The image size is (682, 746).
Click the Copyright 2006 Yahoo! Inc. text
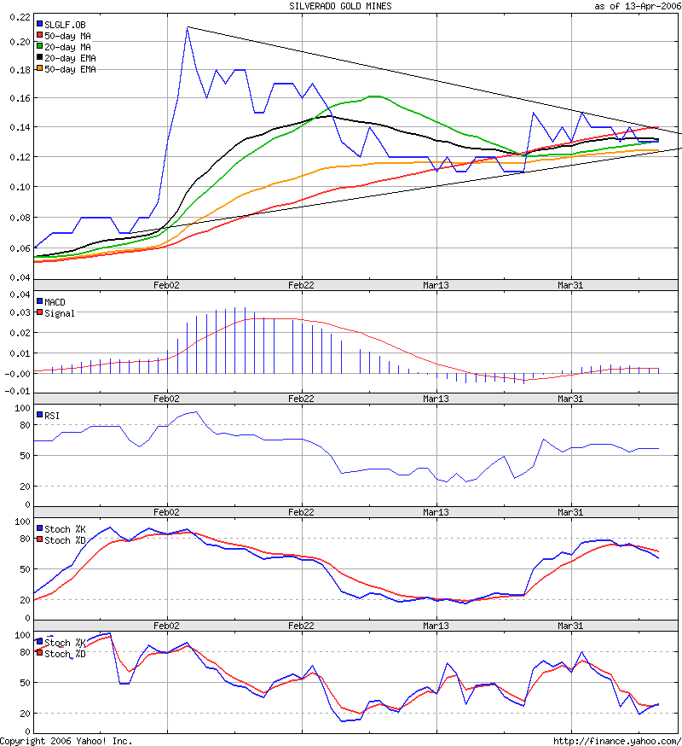66,741
